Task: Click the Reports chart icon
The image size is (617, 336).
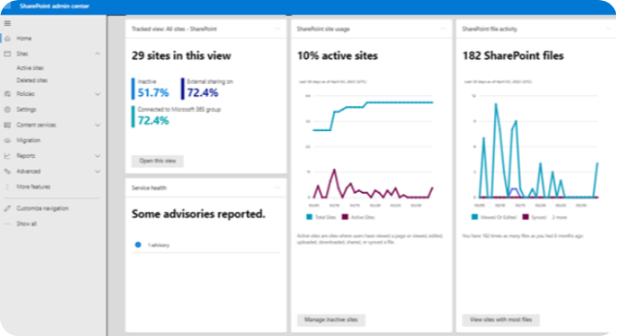Action: pos(7,156)
